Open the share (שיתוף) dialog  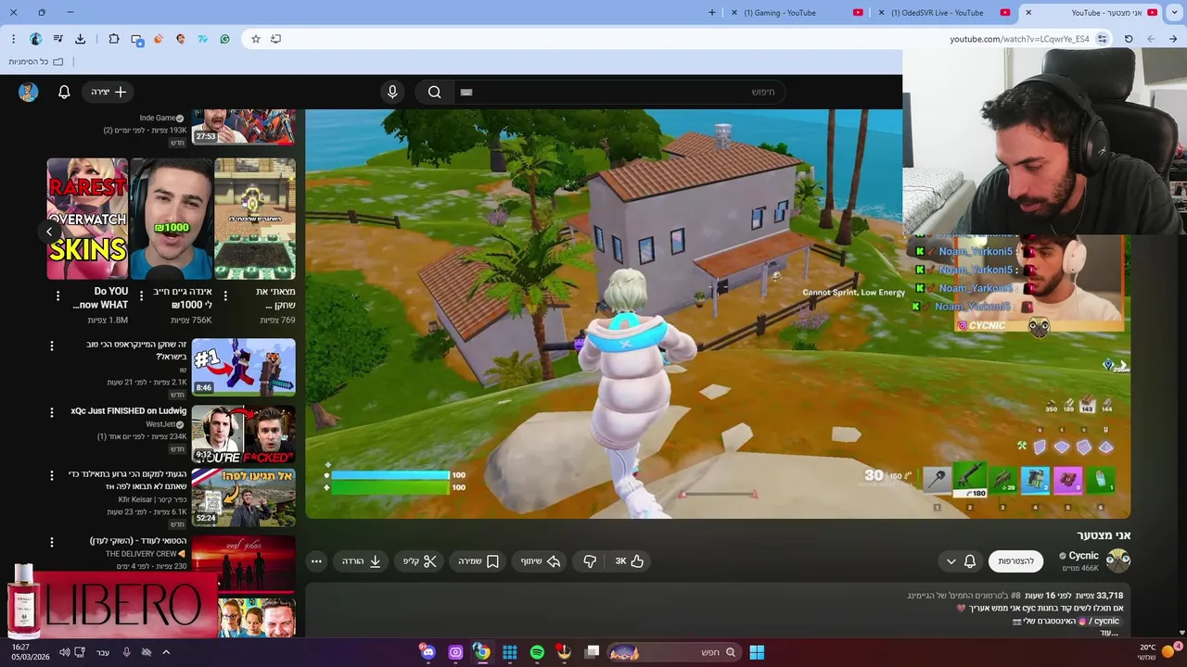[x=541, y=561]
